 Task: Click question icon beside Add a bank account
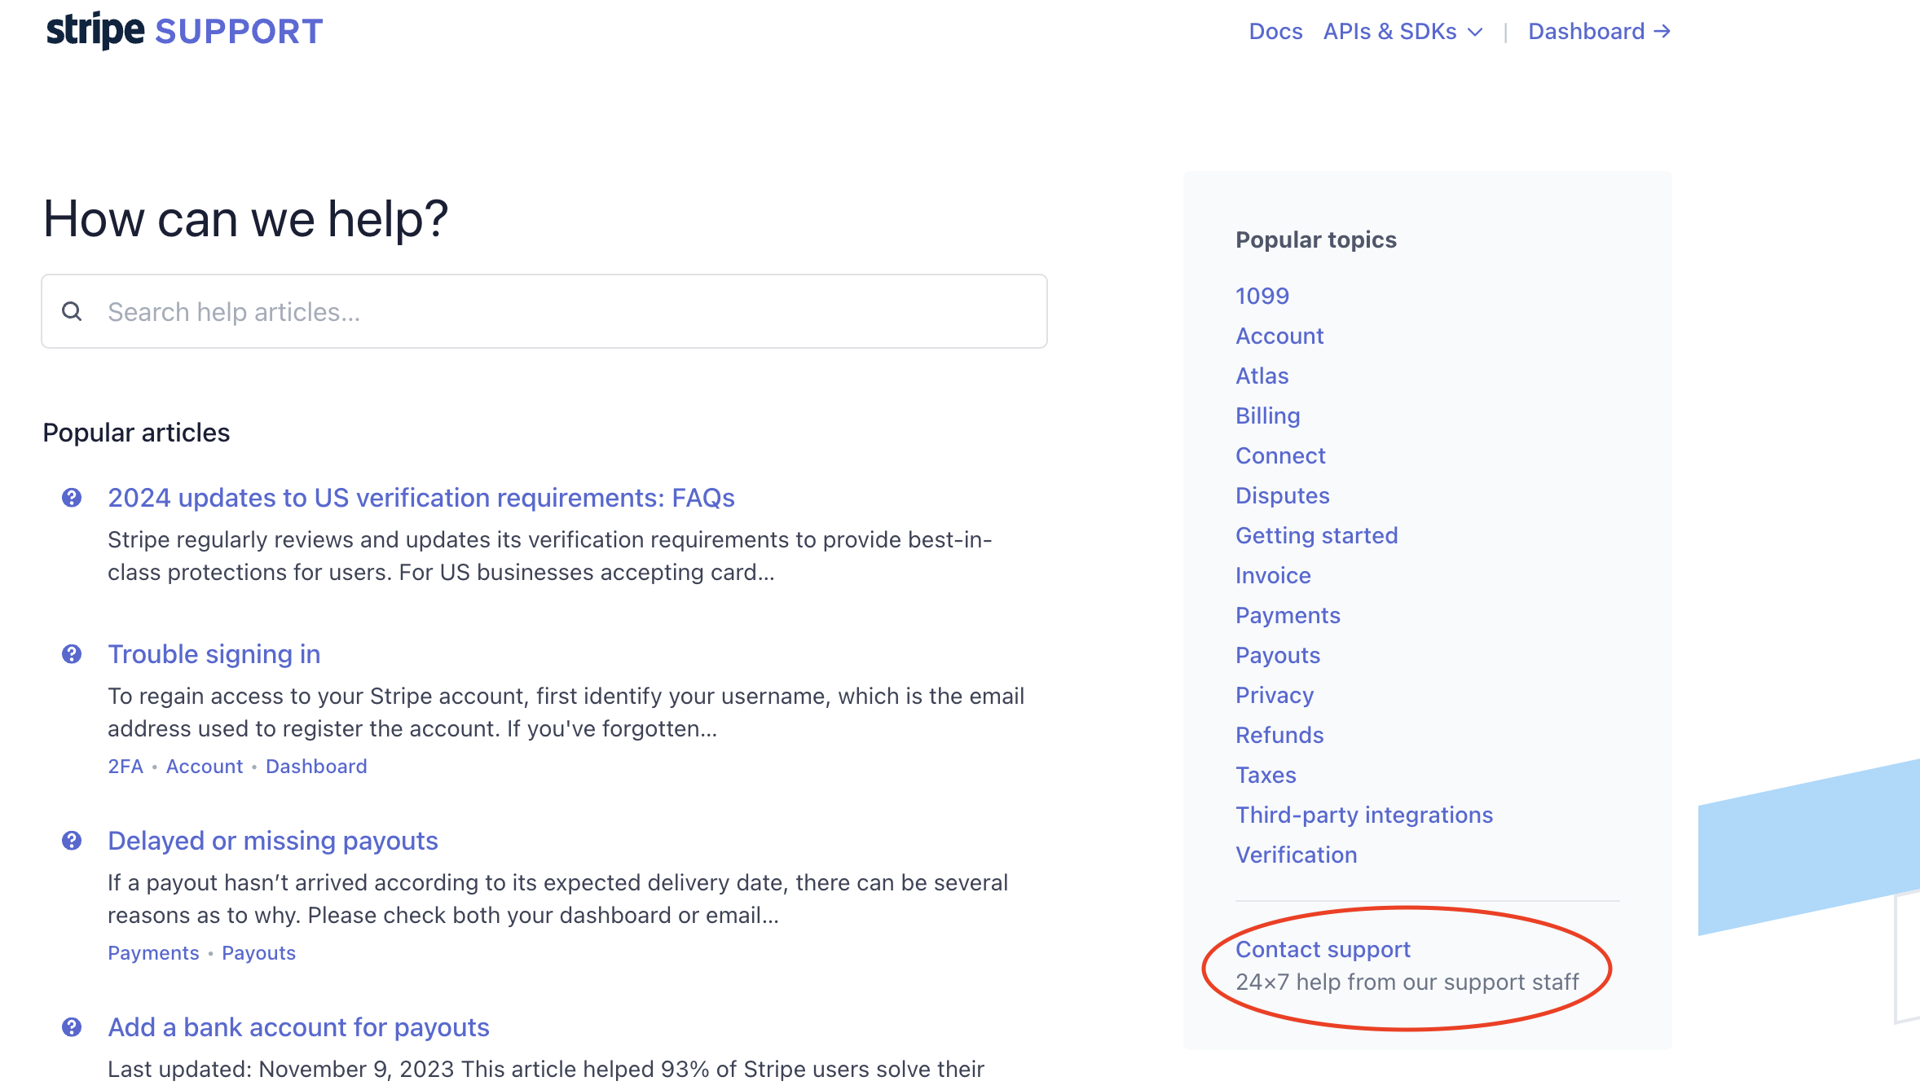72,1027
